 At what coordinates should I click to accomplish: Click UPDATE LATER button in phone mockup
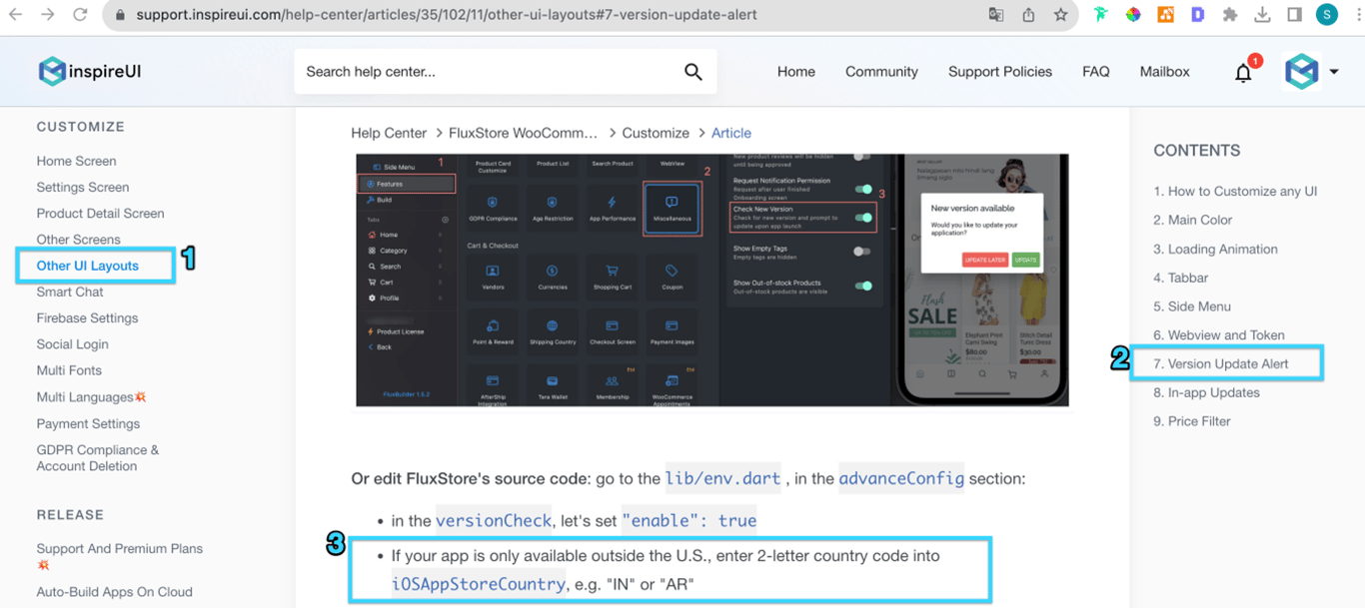984,260
